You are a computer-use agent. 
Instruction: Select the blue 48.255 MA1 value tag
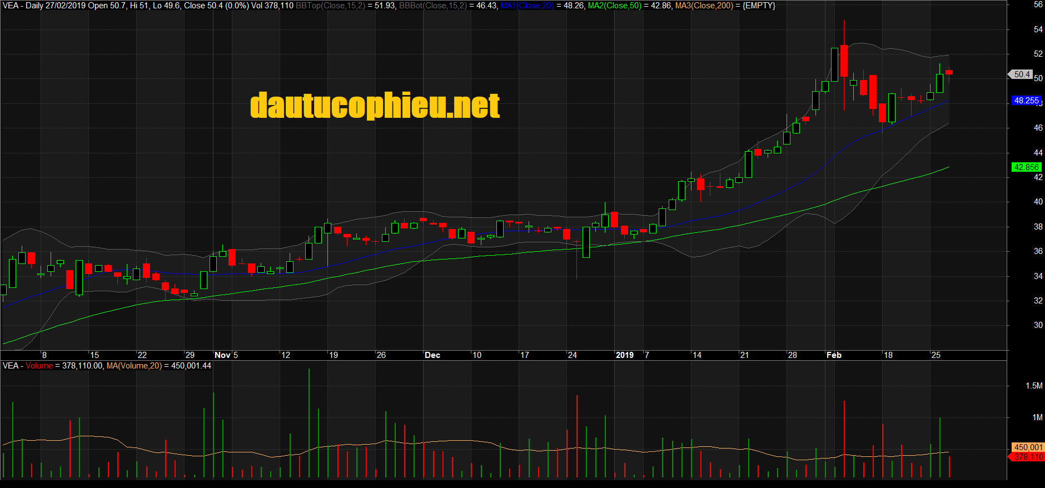pos(1026,101)
